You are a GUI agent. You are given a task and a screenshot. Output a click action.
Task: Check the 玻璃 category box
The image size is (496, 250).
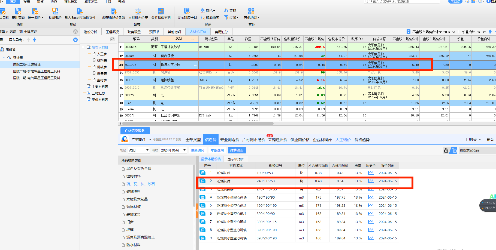(x=123, y=230)
